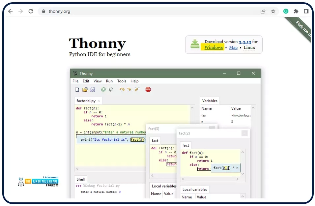Click the Fork me ribbon
The image size is (315, 206).
(301, 28)
